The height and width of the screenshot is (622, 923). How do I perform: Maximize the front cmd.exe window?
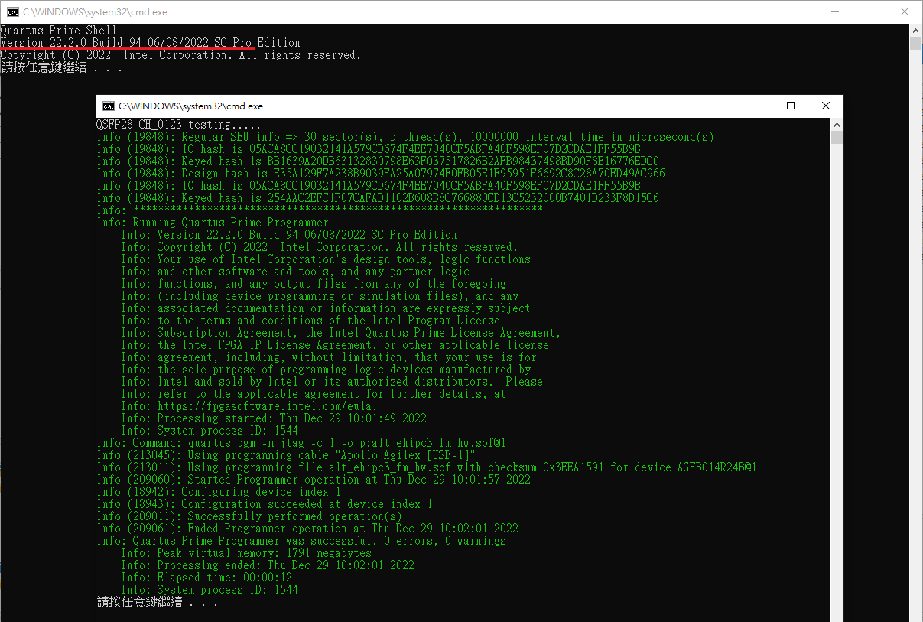[x=791, y=106]
